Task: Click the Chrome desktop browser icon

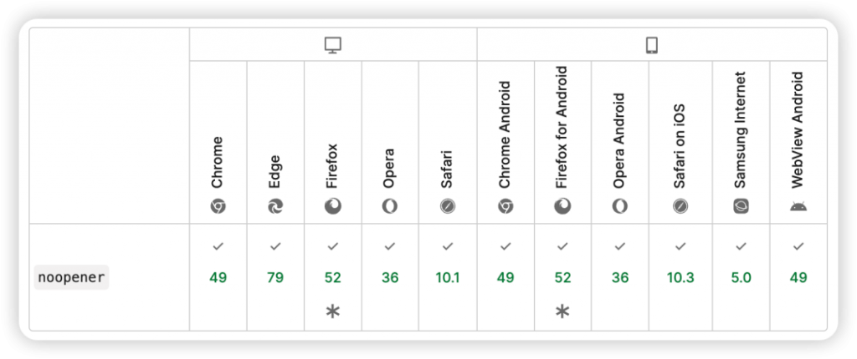Action: (x=218, y=206)
